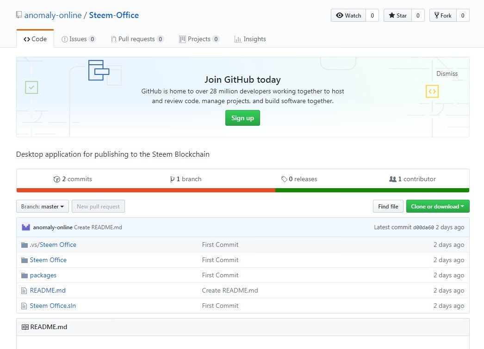View the 0 releases link
Screen dimensions: 484x349
coord(299,179)
